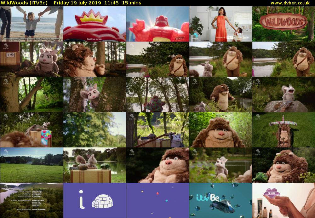Image resolution: width=315 pixels, height=218 pixels.
Task: Select the guitar leaning on suitcase frame
Action: (157, 130)
